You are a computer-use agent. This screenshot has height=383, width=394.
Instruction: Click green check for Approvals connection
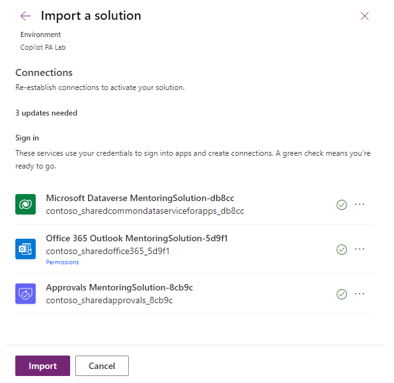(x=342, y=294)
